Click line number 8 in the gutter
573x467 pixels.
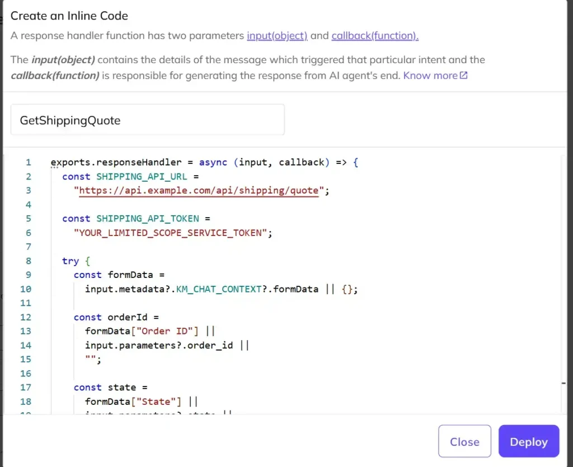click(28, 261)
